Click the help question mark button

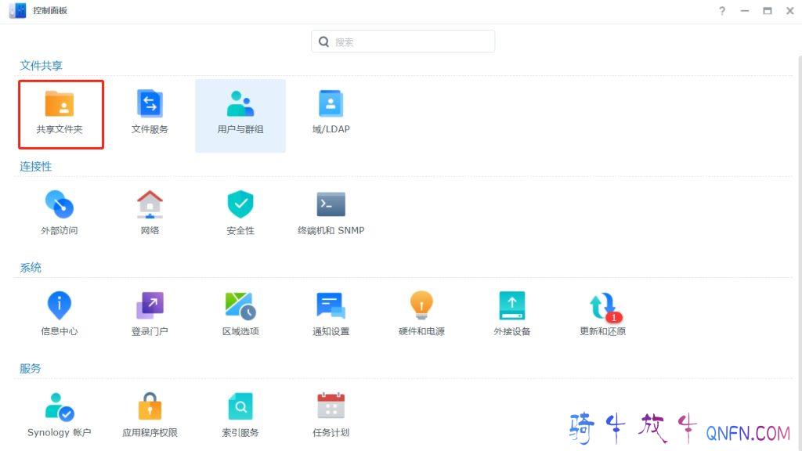tap(722, 11)
